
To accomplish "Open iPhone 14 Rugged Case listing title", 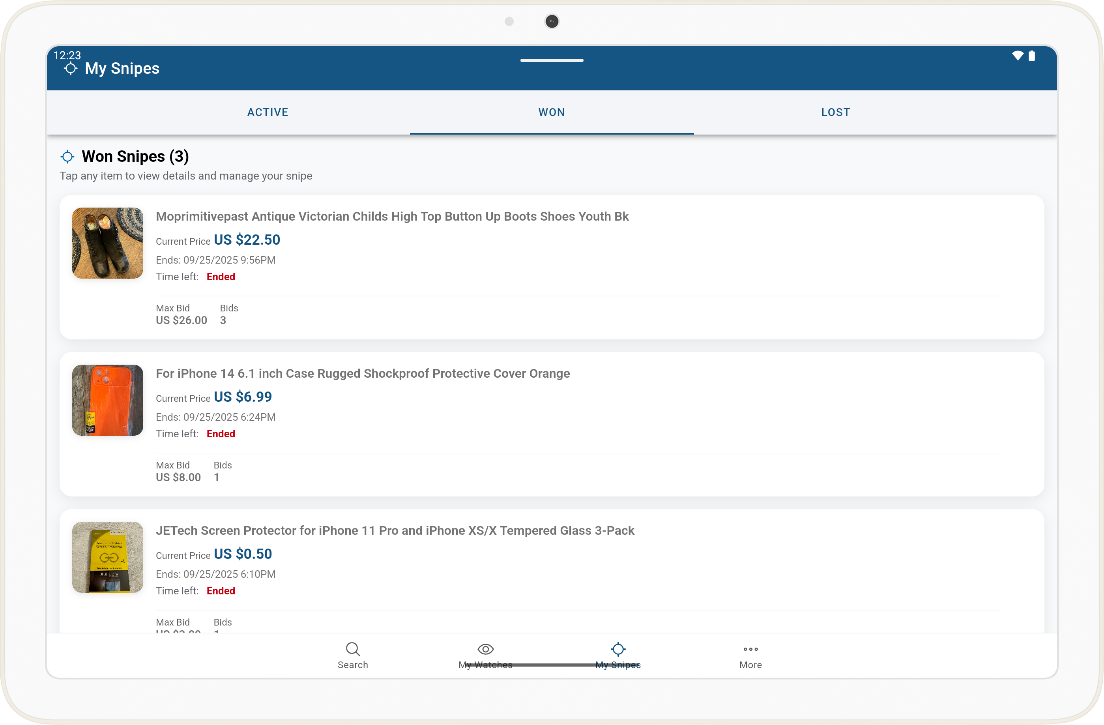I will [x=363, y=373].
